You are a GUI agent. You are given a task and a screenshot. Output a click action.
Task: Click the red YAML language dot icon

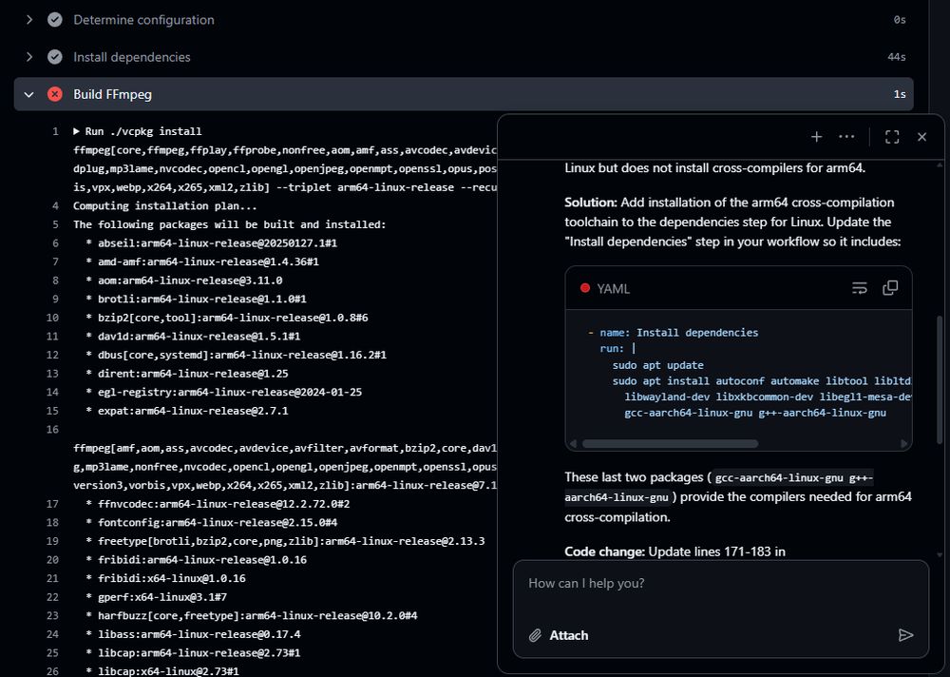pyautogui.click(x=584, y=288)
